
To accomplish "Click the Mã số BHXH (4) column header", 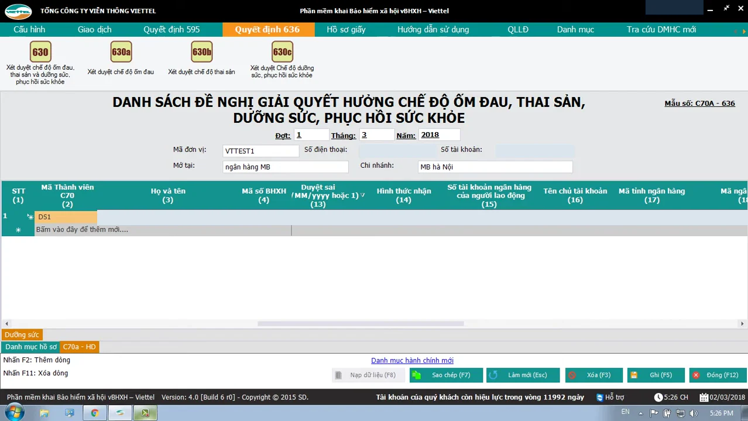I will [264, 195].
